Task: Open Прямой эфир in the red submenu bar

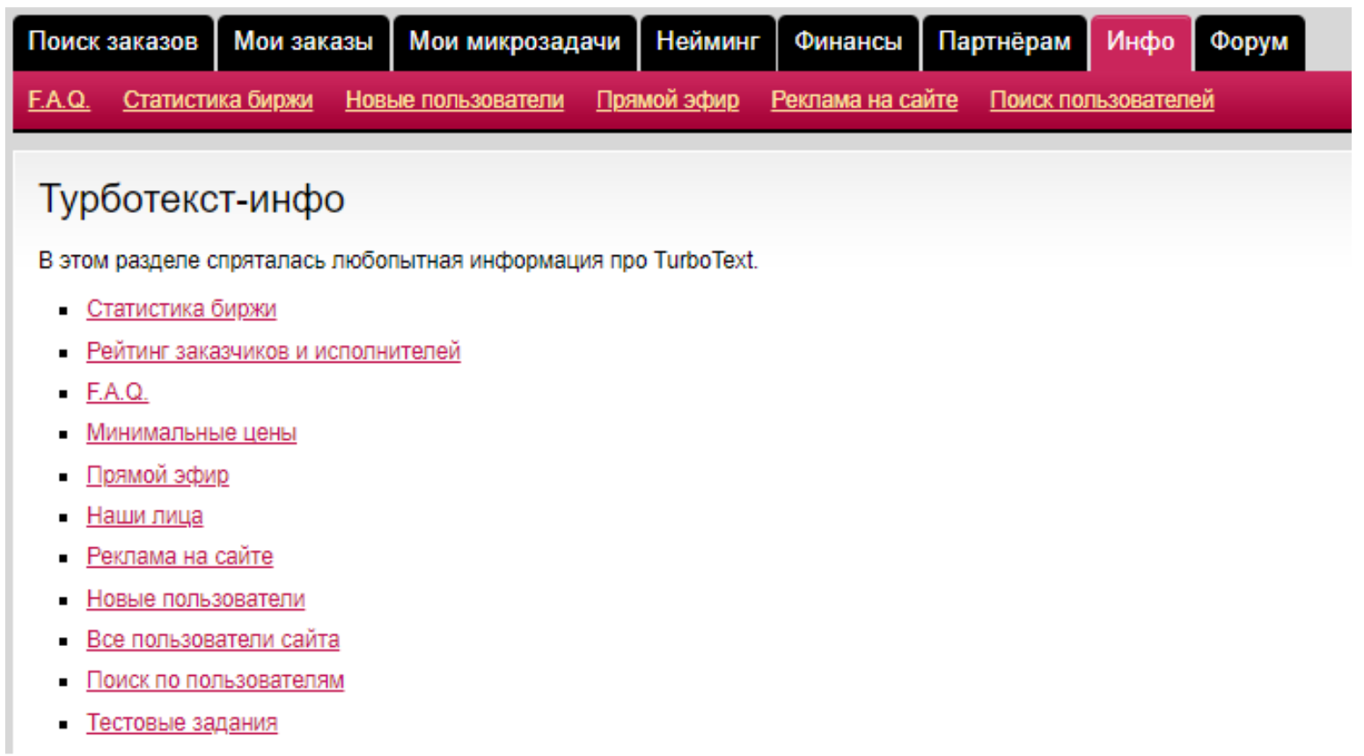Action: 667,100
